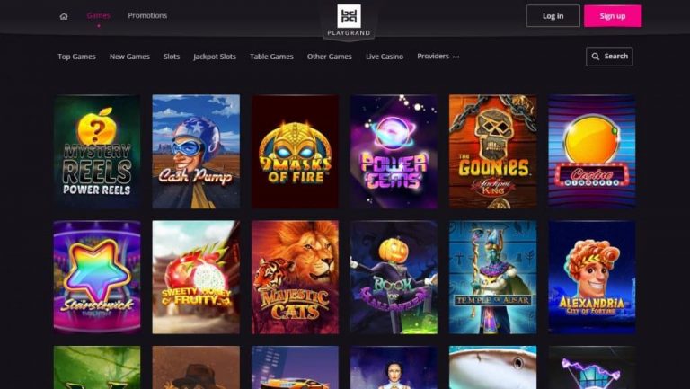
Task: Select the Power Gems game tile
Action: (394, 151)
